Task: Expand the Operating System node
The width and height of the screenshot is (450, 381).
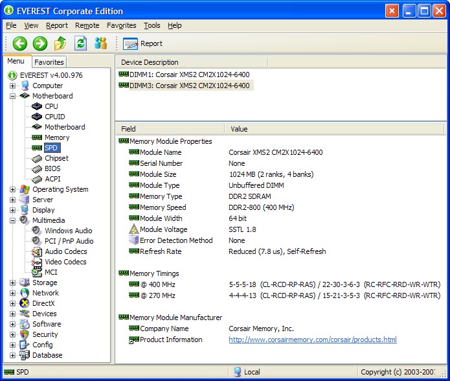Action: (13, 189)
